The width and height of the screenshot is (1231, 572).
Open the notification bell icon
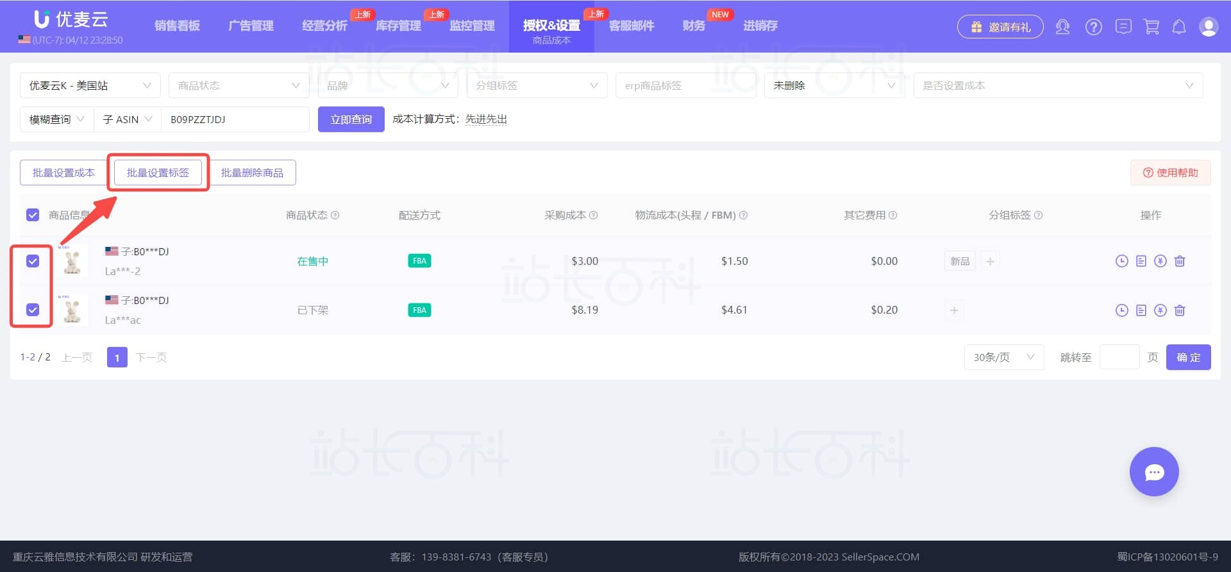tap(1179, 27)
